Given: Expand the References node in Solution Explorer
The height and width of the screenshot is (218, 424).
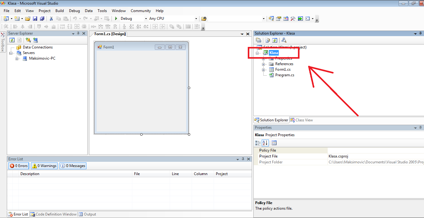Looking at the screenshot, I should 264,64.
